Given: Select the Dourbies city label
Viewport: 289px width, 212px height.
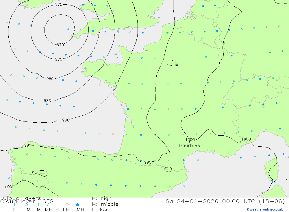Looking at the screenshot, I should (189, 145).
